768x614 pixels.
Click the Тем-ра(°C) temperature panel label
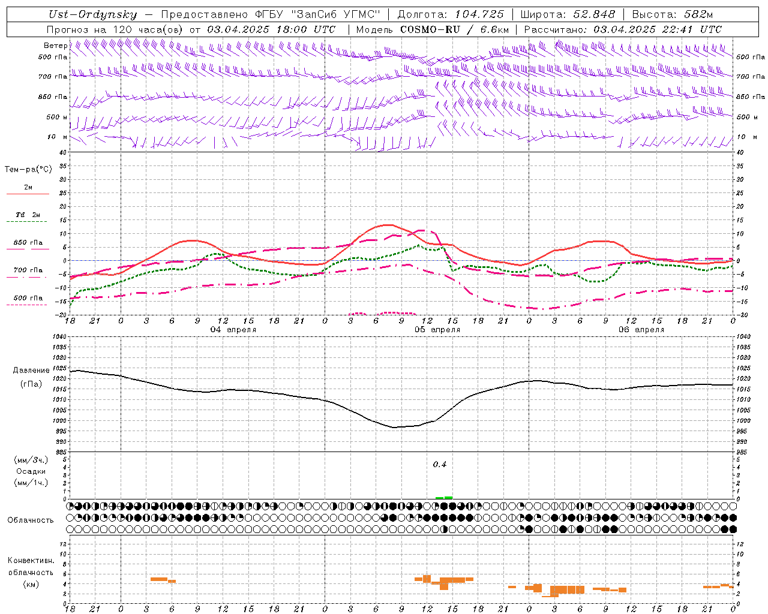[28, 170]
